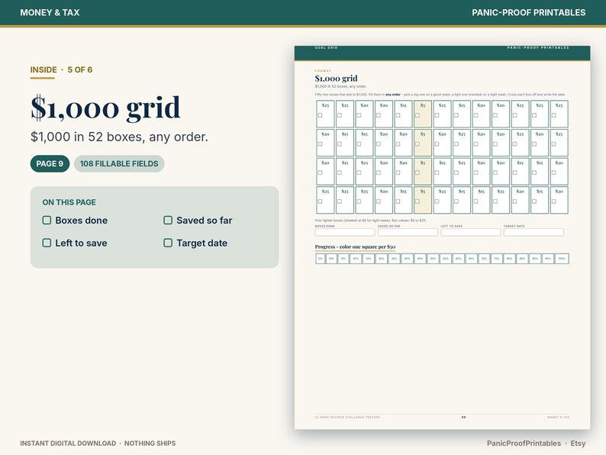606x455 pixels.
Task: Check the shaded $5 box in the top grid row
Action: point(417,115)
